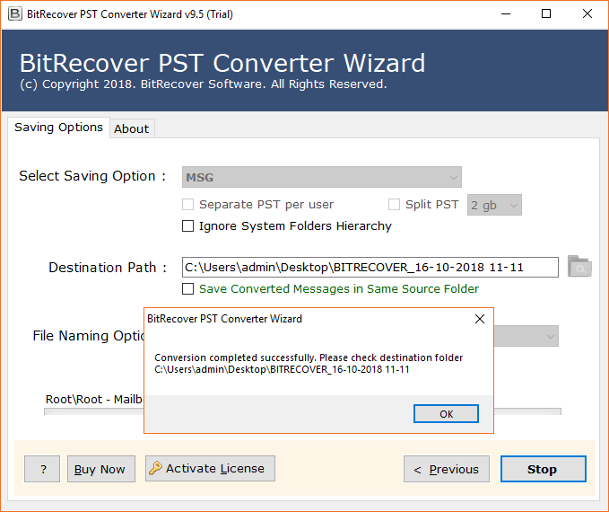Go back with the Previous button
Image resolution: width=609 pixels, height=512 pixels.
447,469
